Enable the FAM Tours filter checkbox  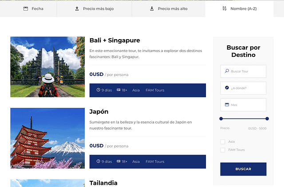point(223,150)
